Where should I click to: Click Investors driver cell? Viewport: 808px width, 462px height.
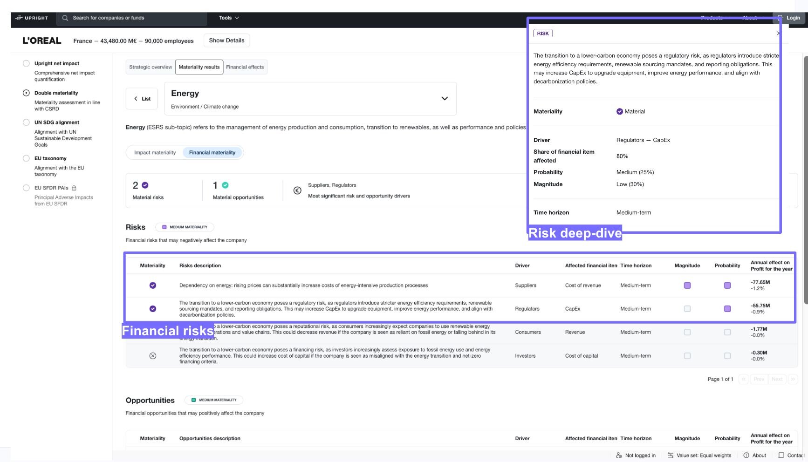pyautogui.click(x=525, y=356)
